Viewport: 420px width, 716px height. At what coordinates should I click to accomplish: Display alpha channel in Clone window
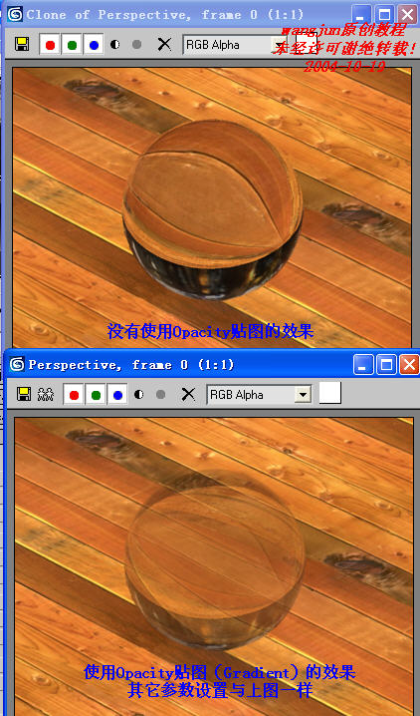click(115, 44)
